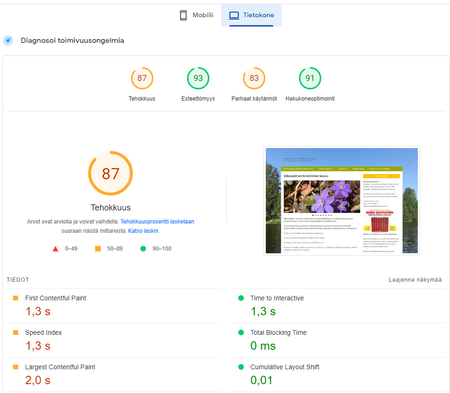Jump to Esteettömyys score gauge 93
This screenshot has height=393, width=450.
(x=198, y=78)
